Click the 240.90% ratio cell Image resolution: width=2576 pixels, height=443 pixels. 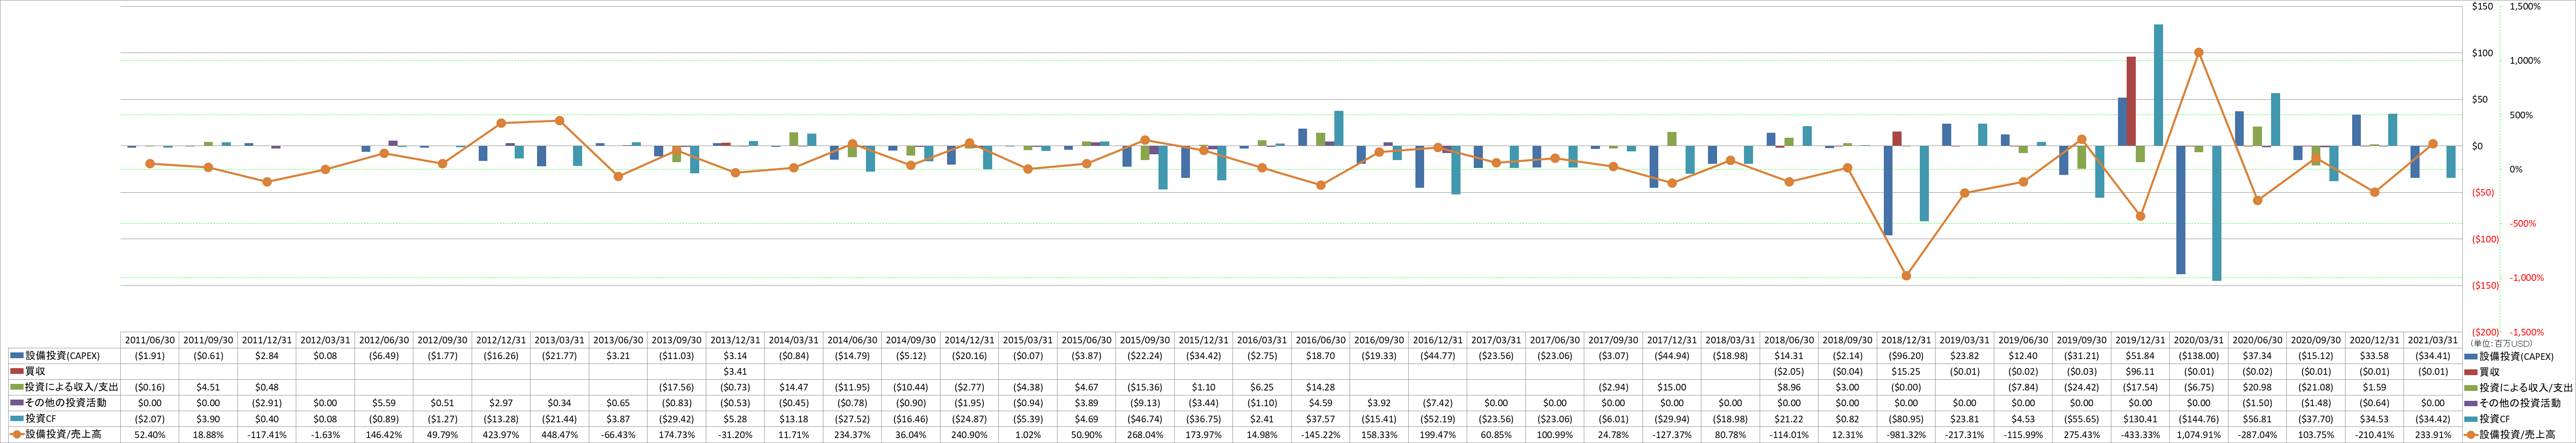click(969, 435)
